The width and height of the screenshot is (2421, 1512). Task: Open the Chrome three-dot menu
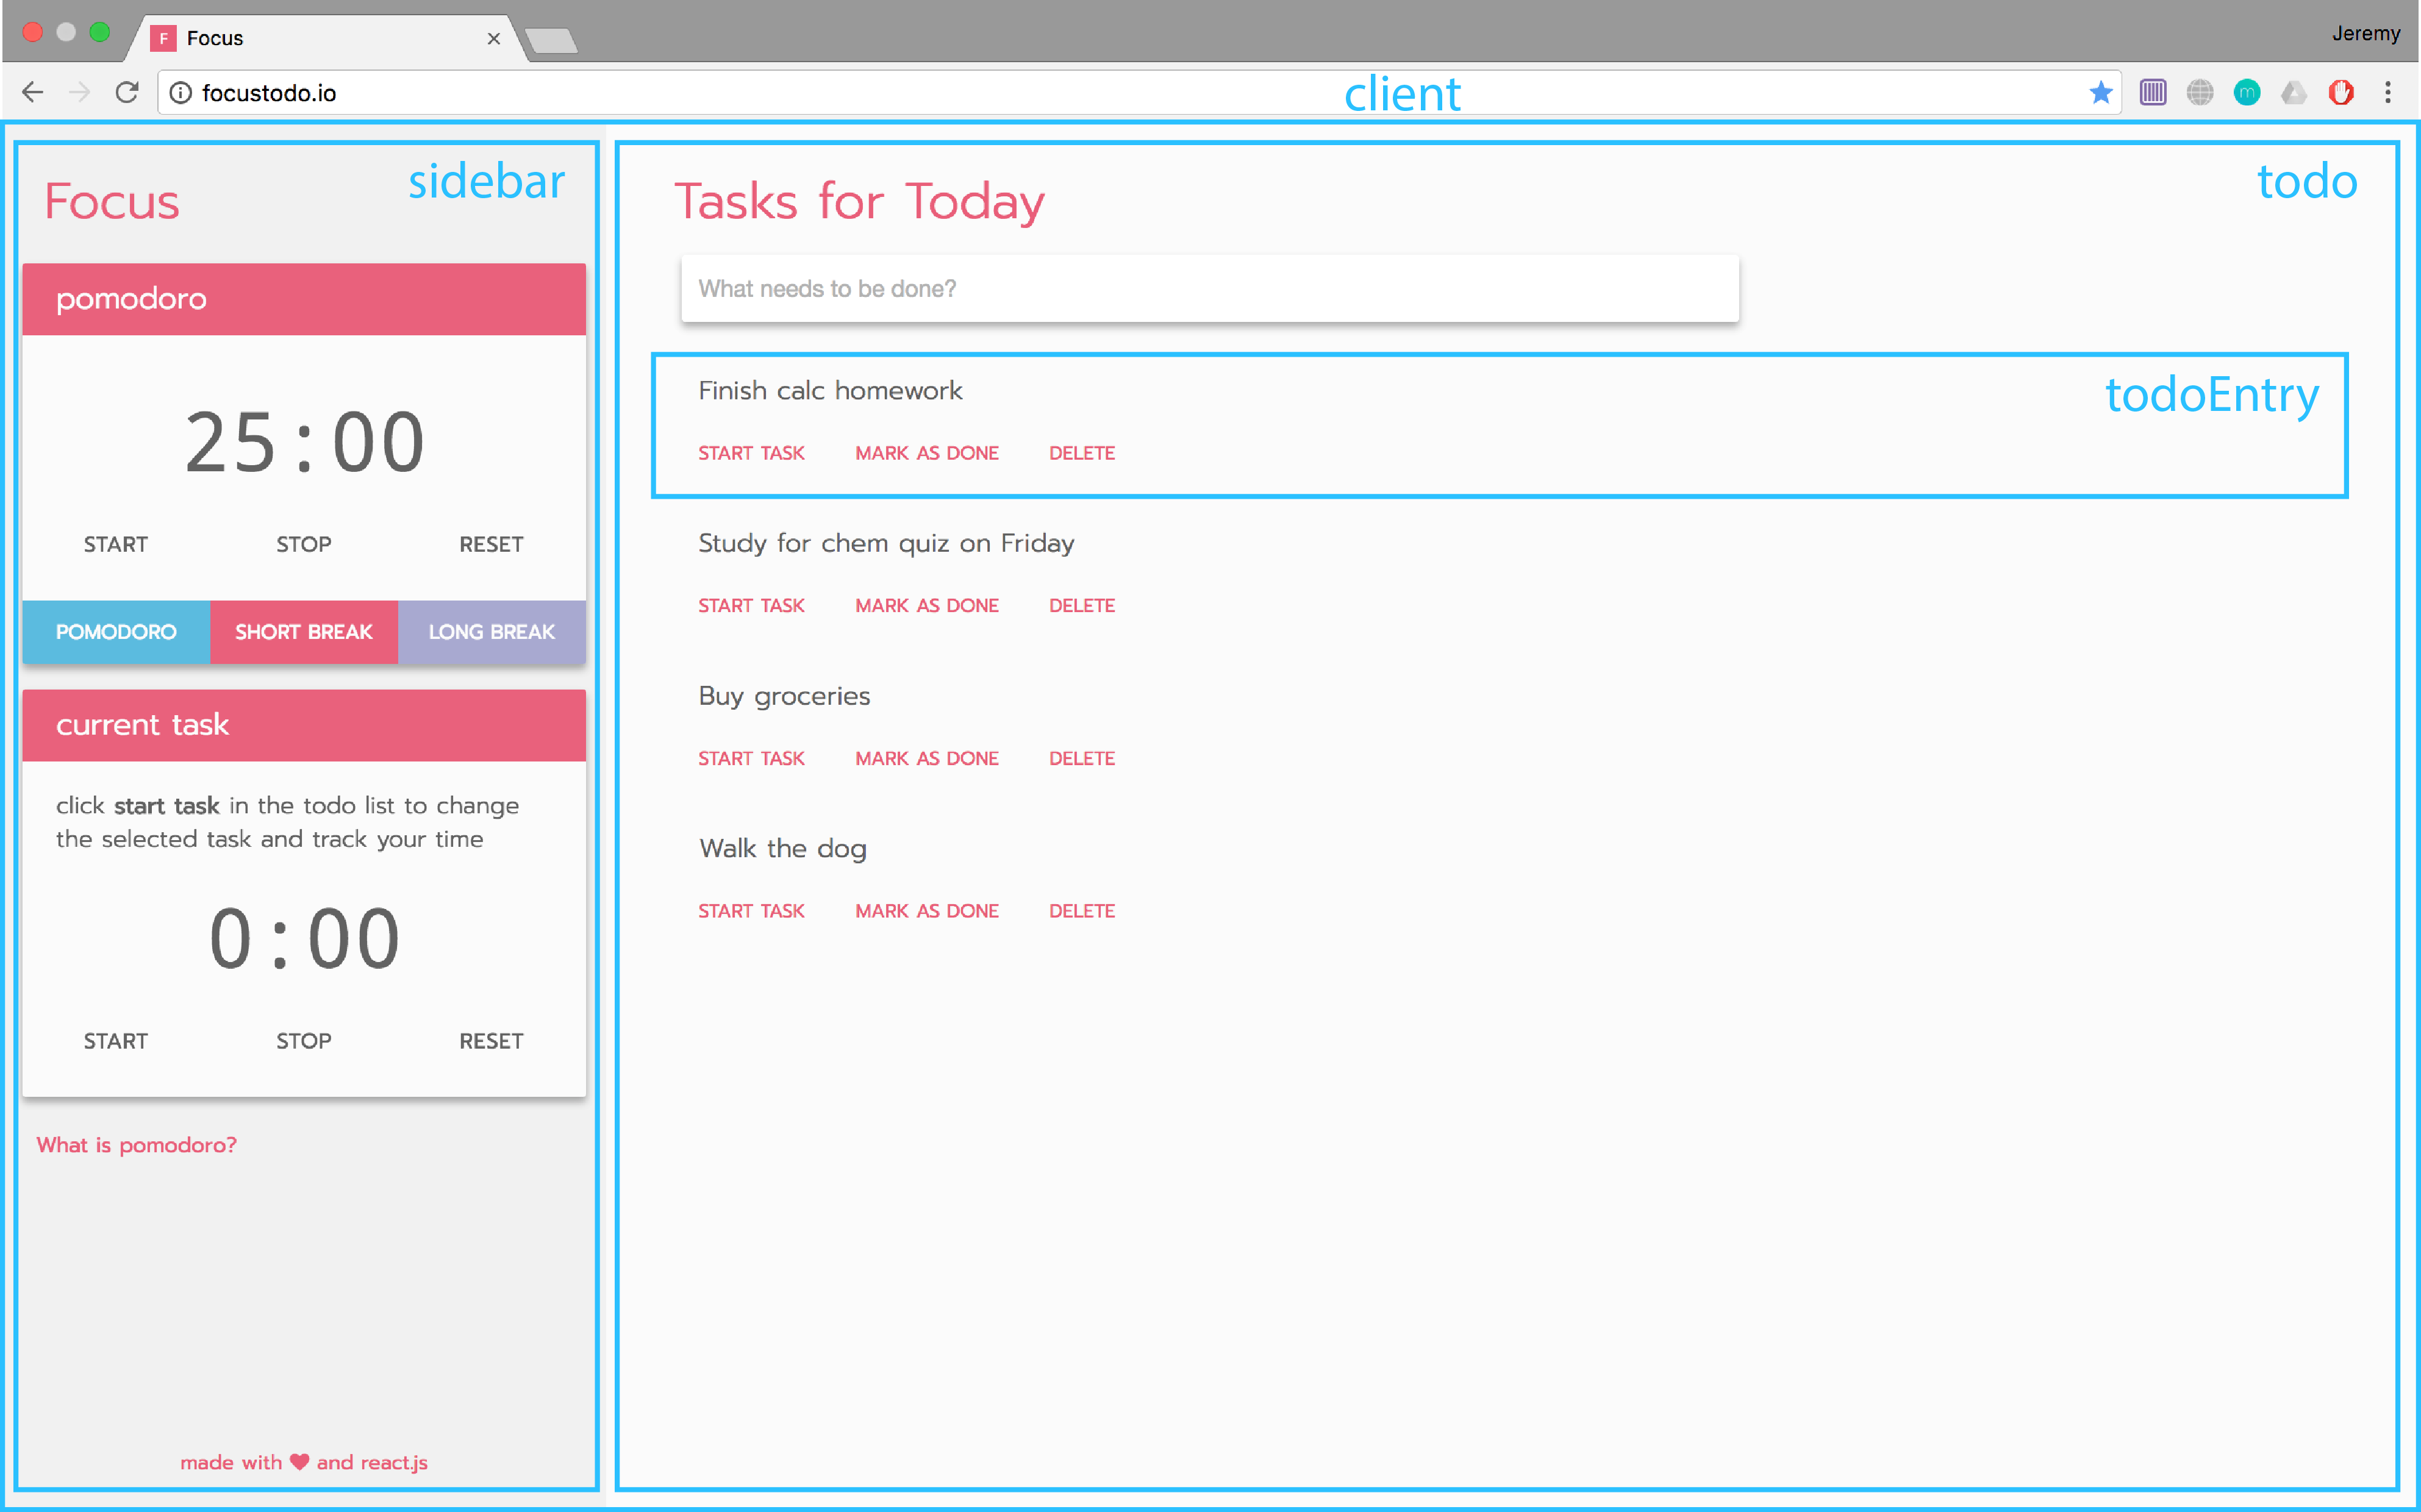(2388, 93)
